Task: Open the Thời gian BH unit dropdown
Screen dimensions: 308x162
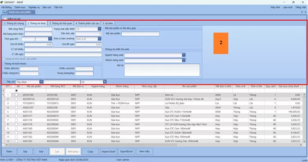Action: [x=50, y=39]
